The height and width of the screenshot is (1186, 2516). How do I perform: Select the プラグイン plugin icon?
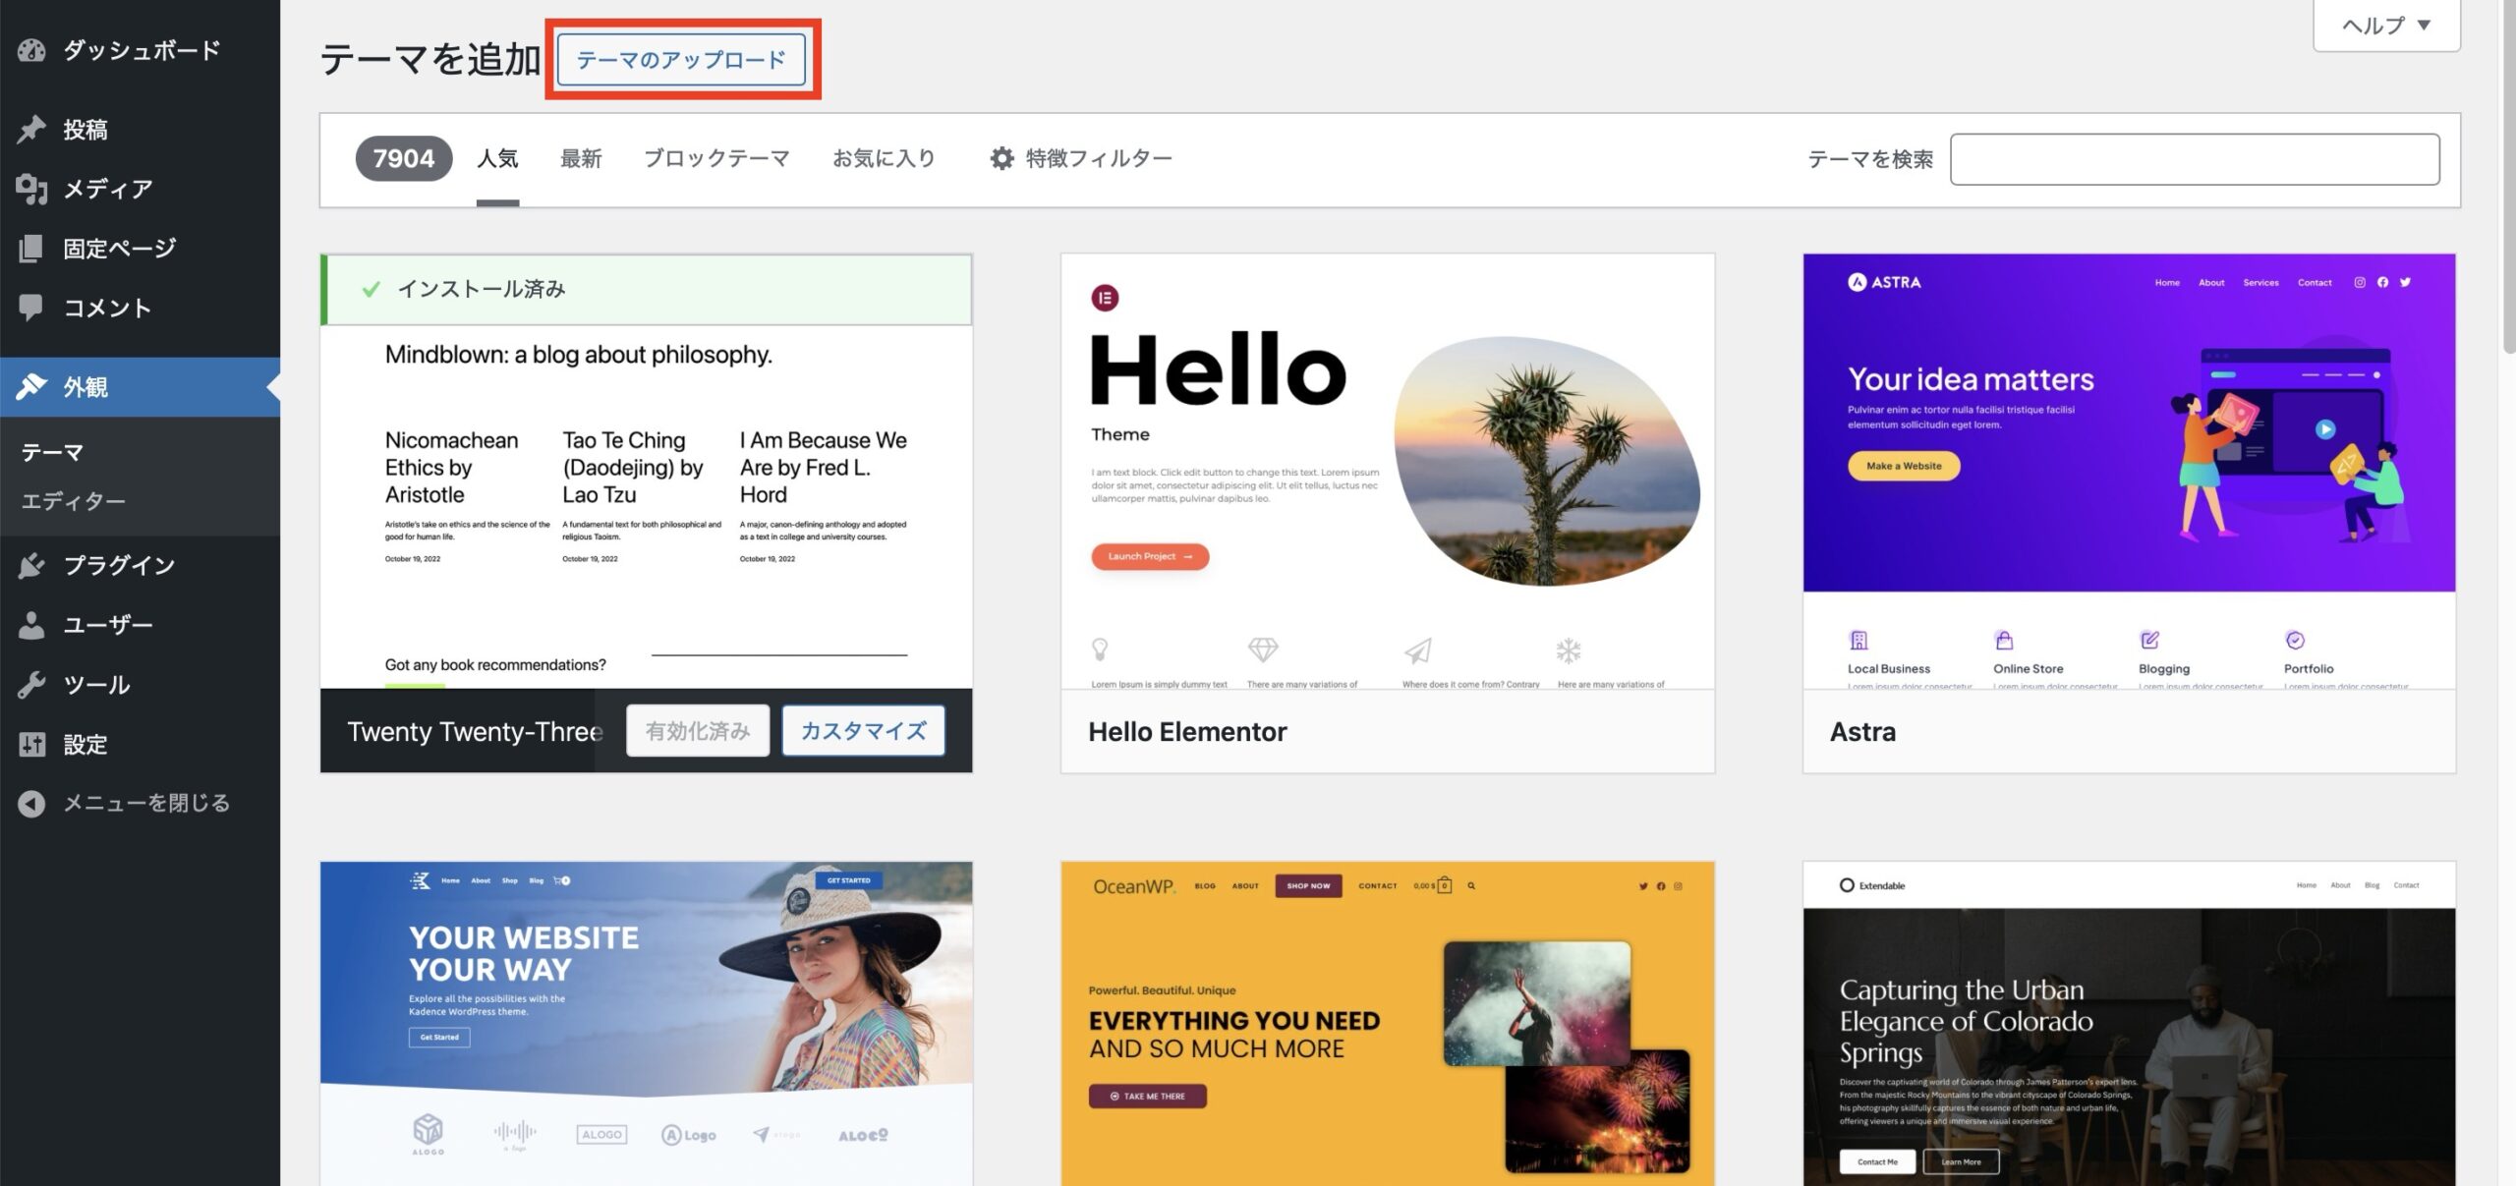pyautogui.click(x=32, y=566)
